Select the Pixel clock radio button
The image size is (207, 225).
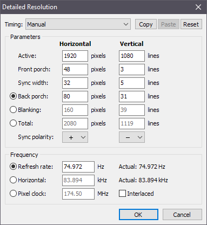[13, 194]
